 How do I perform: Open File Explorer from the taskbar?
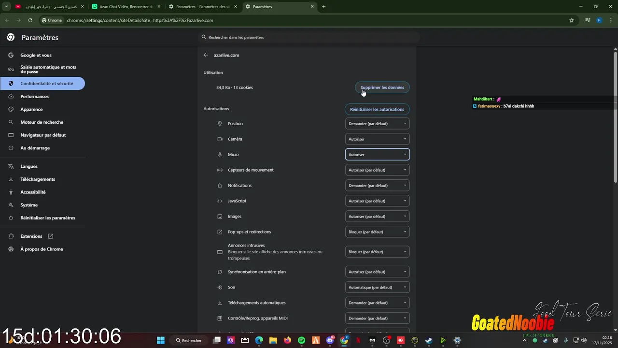pos(273,340)
